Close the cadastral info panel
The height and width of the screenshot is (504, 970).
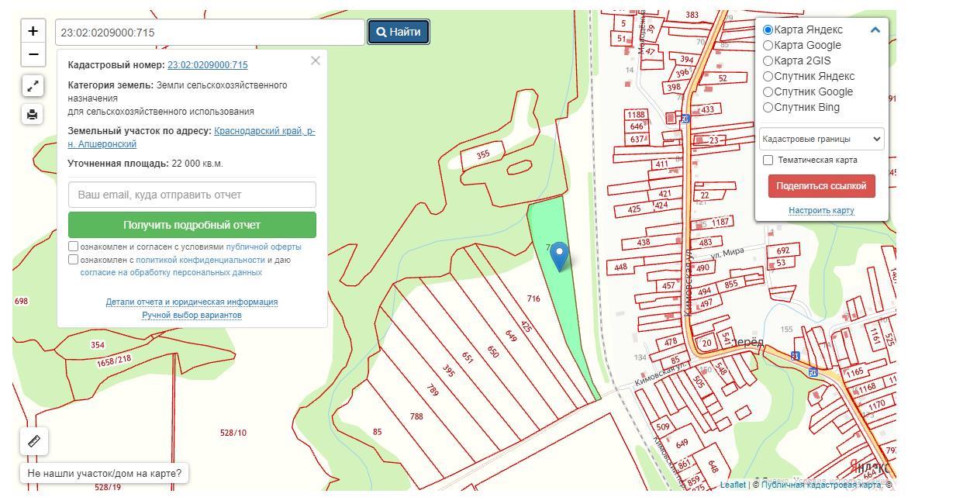pos(315,60)
